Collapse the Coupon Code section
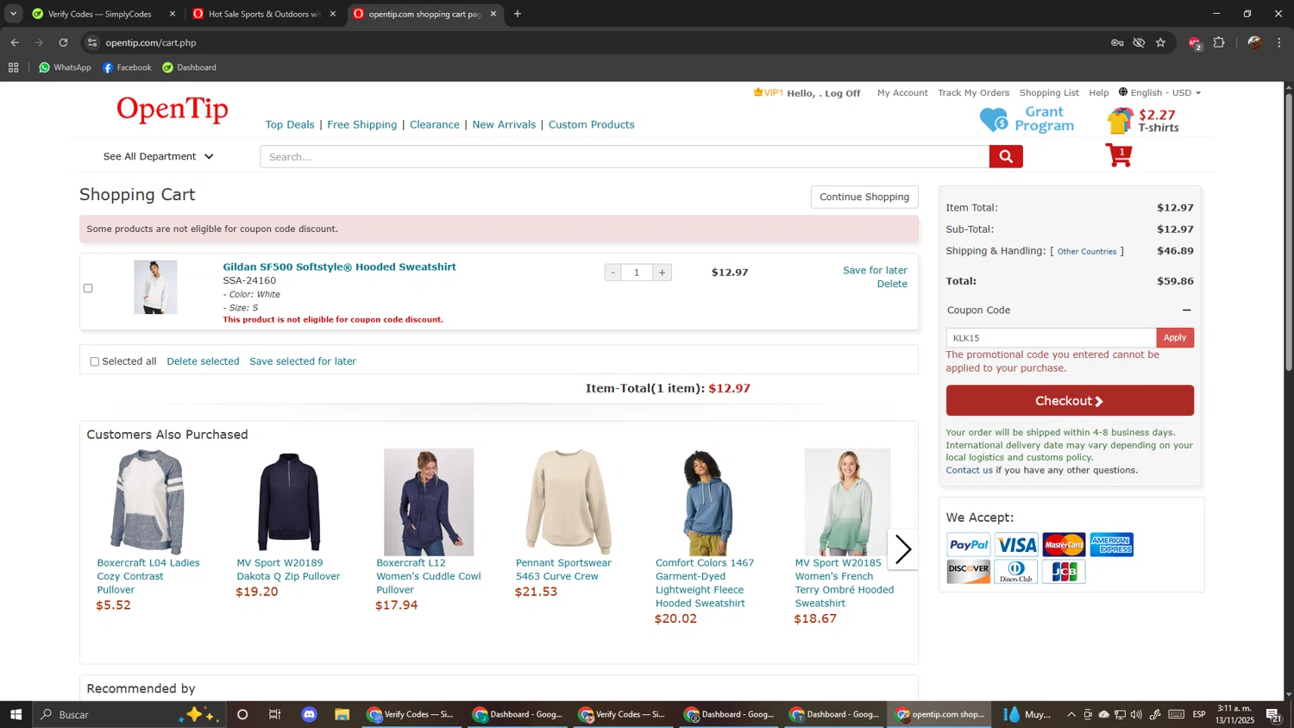 pos(1186,310)
